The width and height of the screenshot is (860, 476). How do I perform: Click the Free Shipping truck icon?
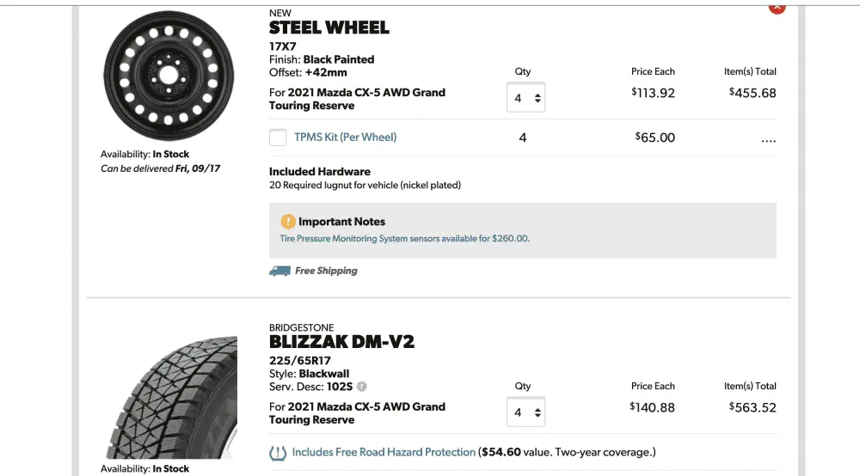[x=279, y=271]
